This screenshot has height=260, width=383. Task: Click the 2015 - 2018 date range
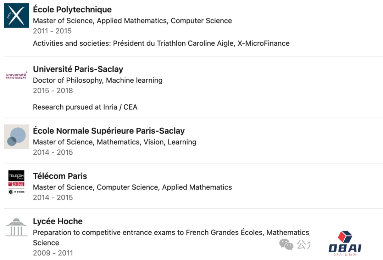pyautogui.click(x=53, y=90)
